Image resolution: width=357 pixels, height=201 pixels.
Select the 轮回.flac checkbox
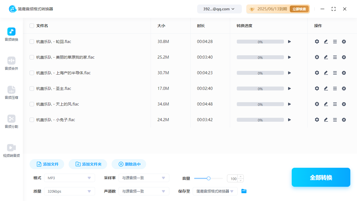(x=32, y=42)
